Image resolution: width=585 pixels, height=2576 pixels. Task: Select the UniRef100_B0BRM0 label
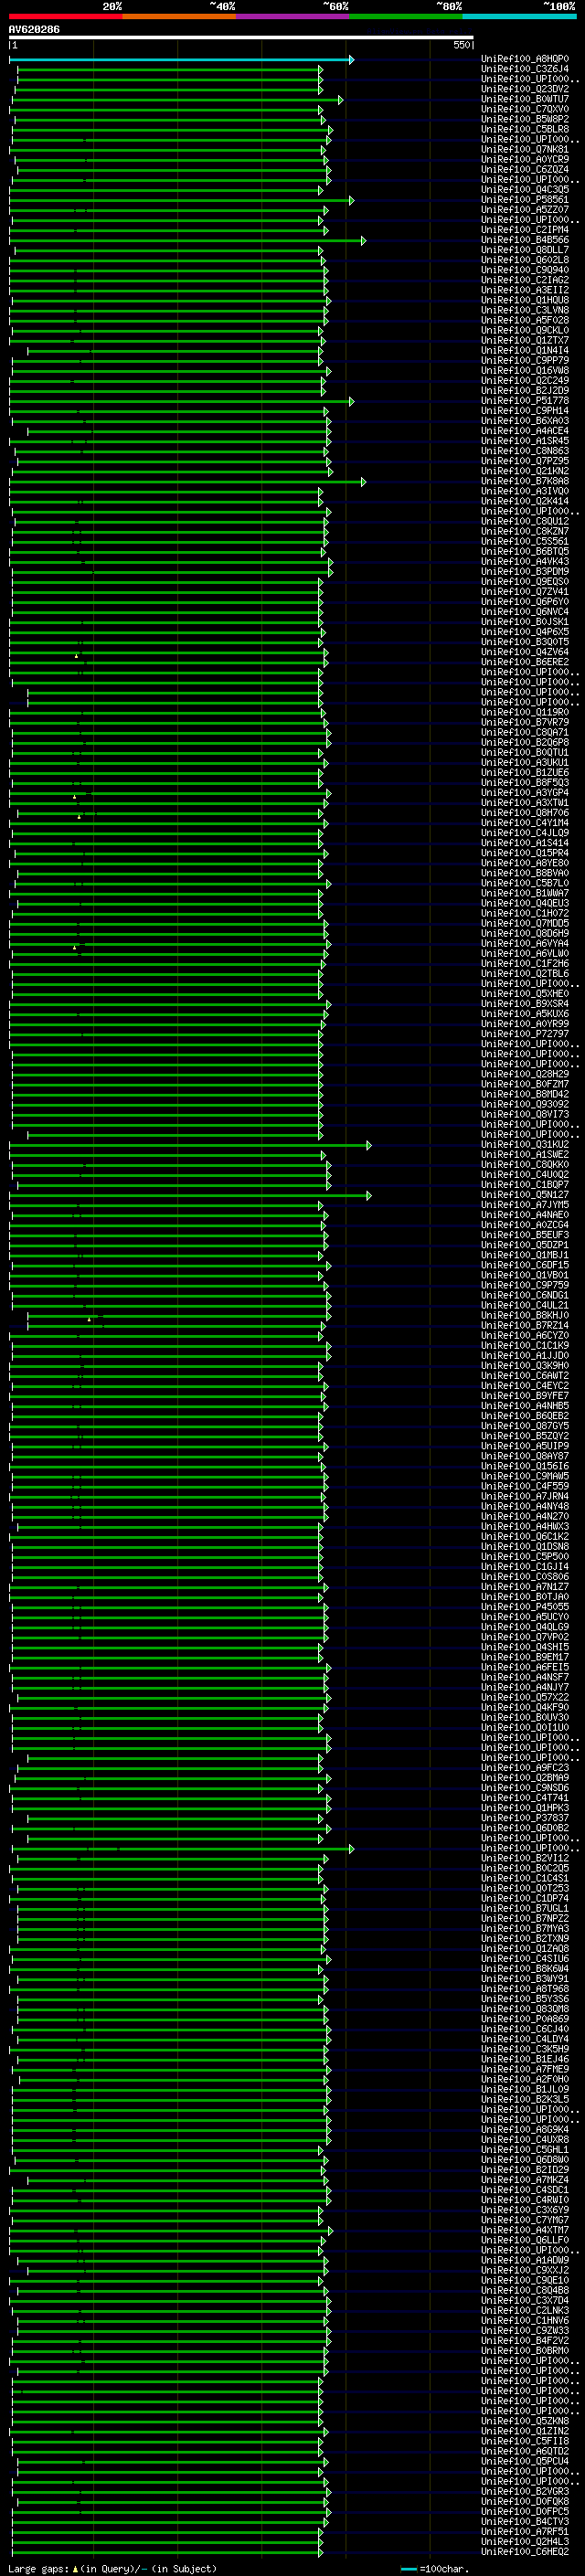525,2351
